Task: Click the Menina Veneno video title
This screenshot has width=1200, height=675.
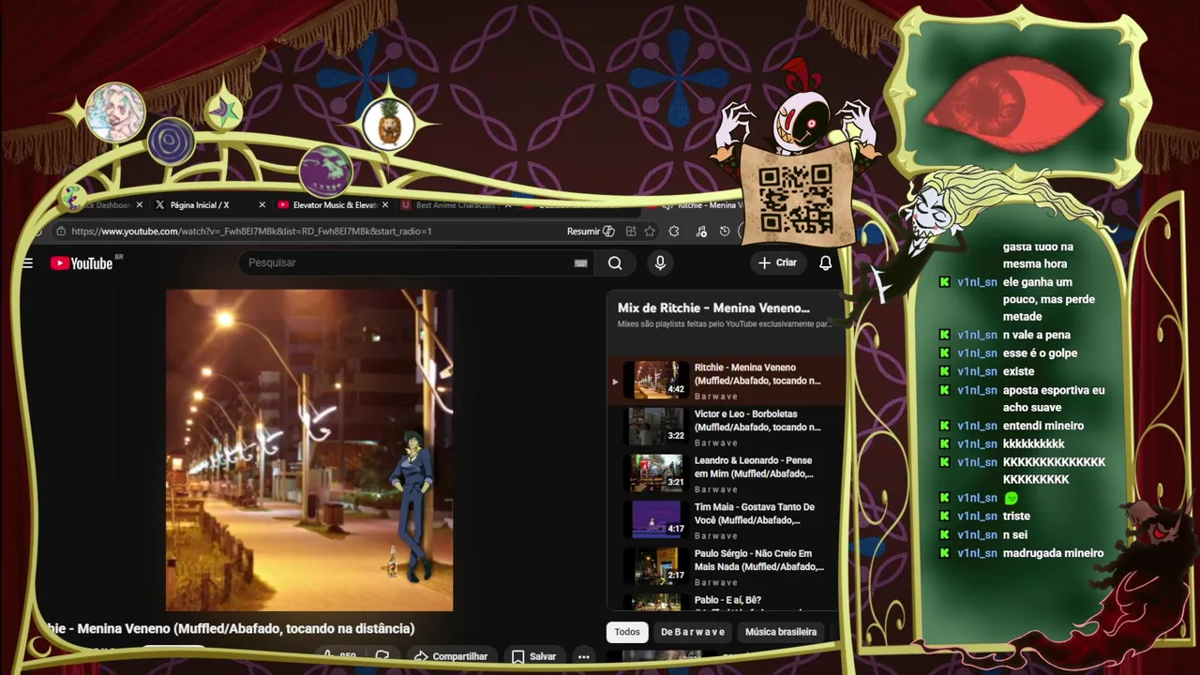Action: click(231, 628)
